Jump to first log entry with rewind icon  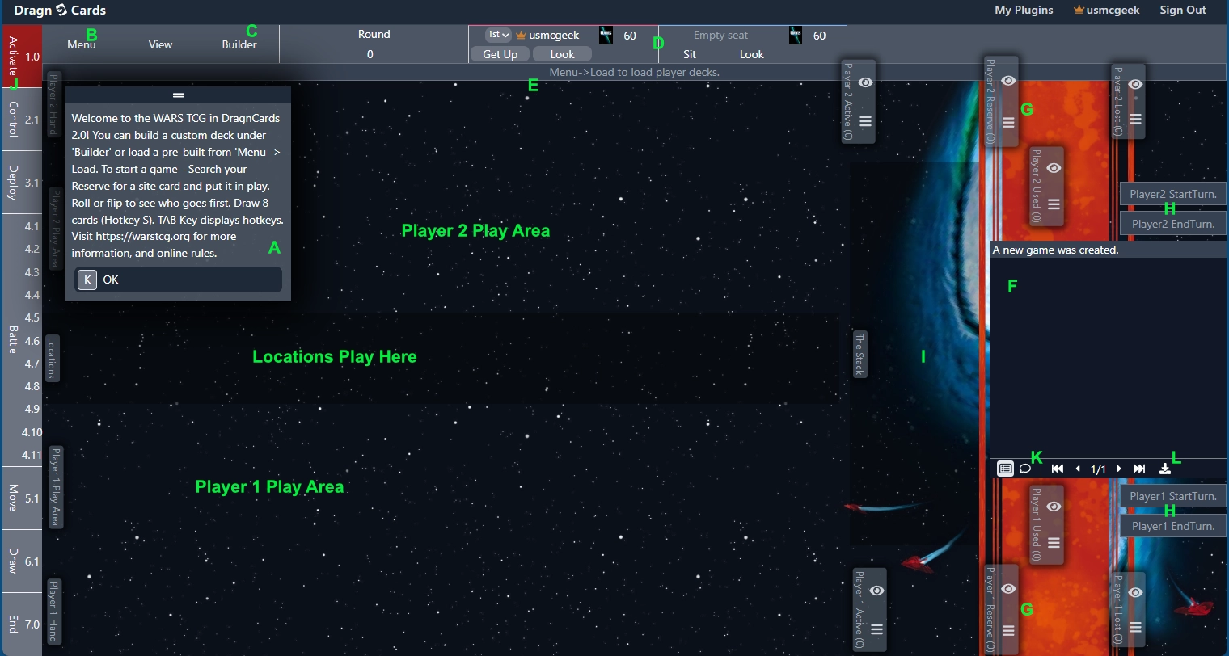(x=1057, y=469)
